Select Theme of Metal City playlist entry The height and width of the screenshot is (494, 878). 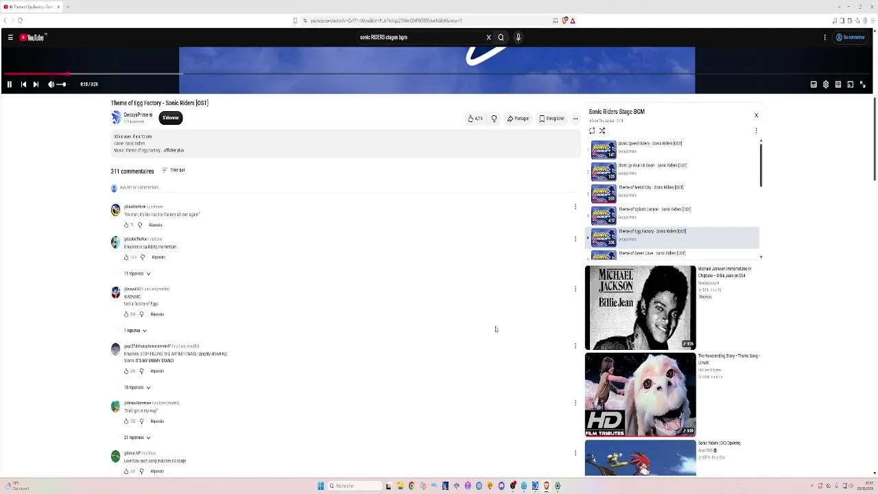point(672,193)
